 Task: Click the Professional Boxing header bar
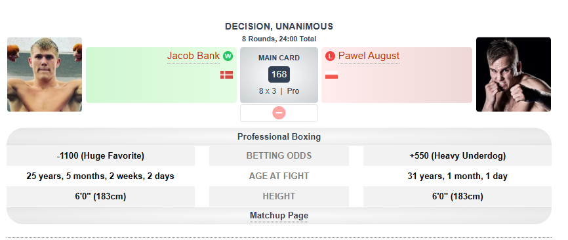point(279,137)
